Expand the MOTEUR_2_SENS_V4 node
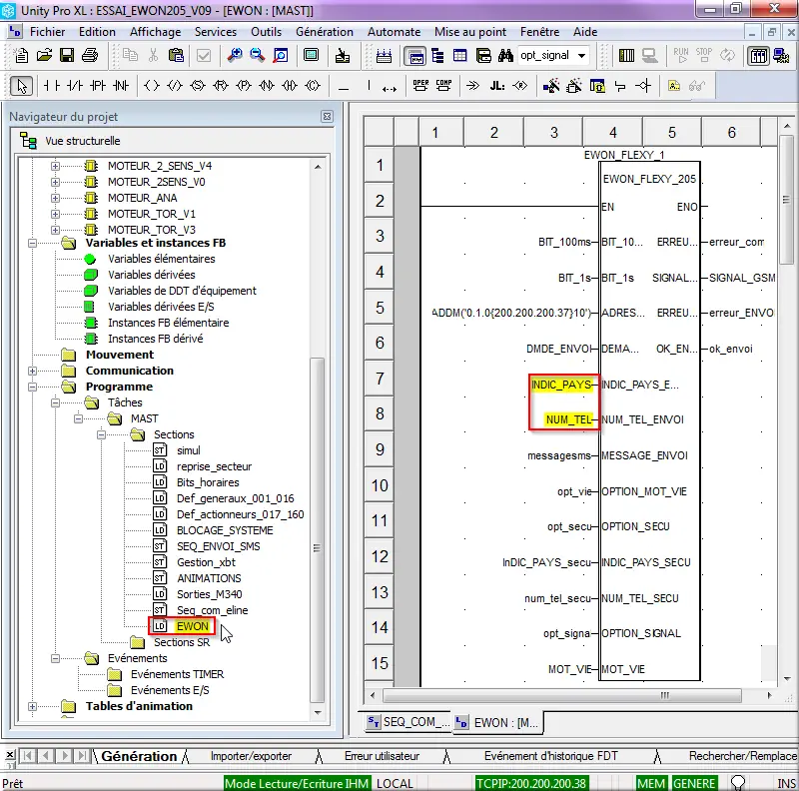The width and height of the screenshot is (799, 791). (x=55, y=166)
